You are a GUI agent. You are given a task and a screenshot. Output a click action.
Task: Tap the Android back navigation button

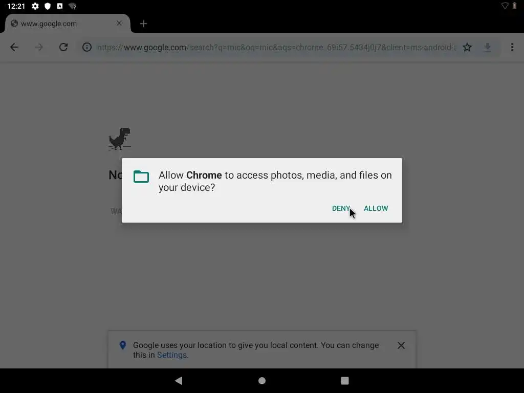point(179,381)
